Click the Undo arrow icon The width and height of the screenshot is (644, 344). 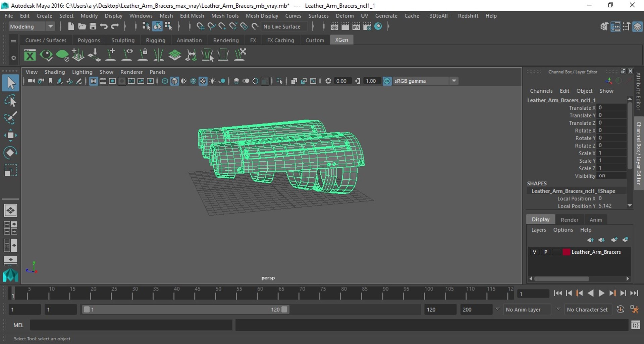coord(104,26)
